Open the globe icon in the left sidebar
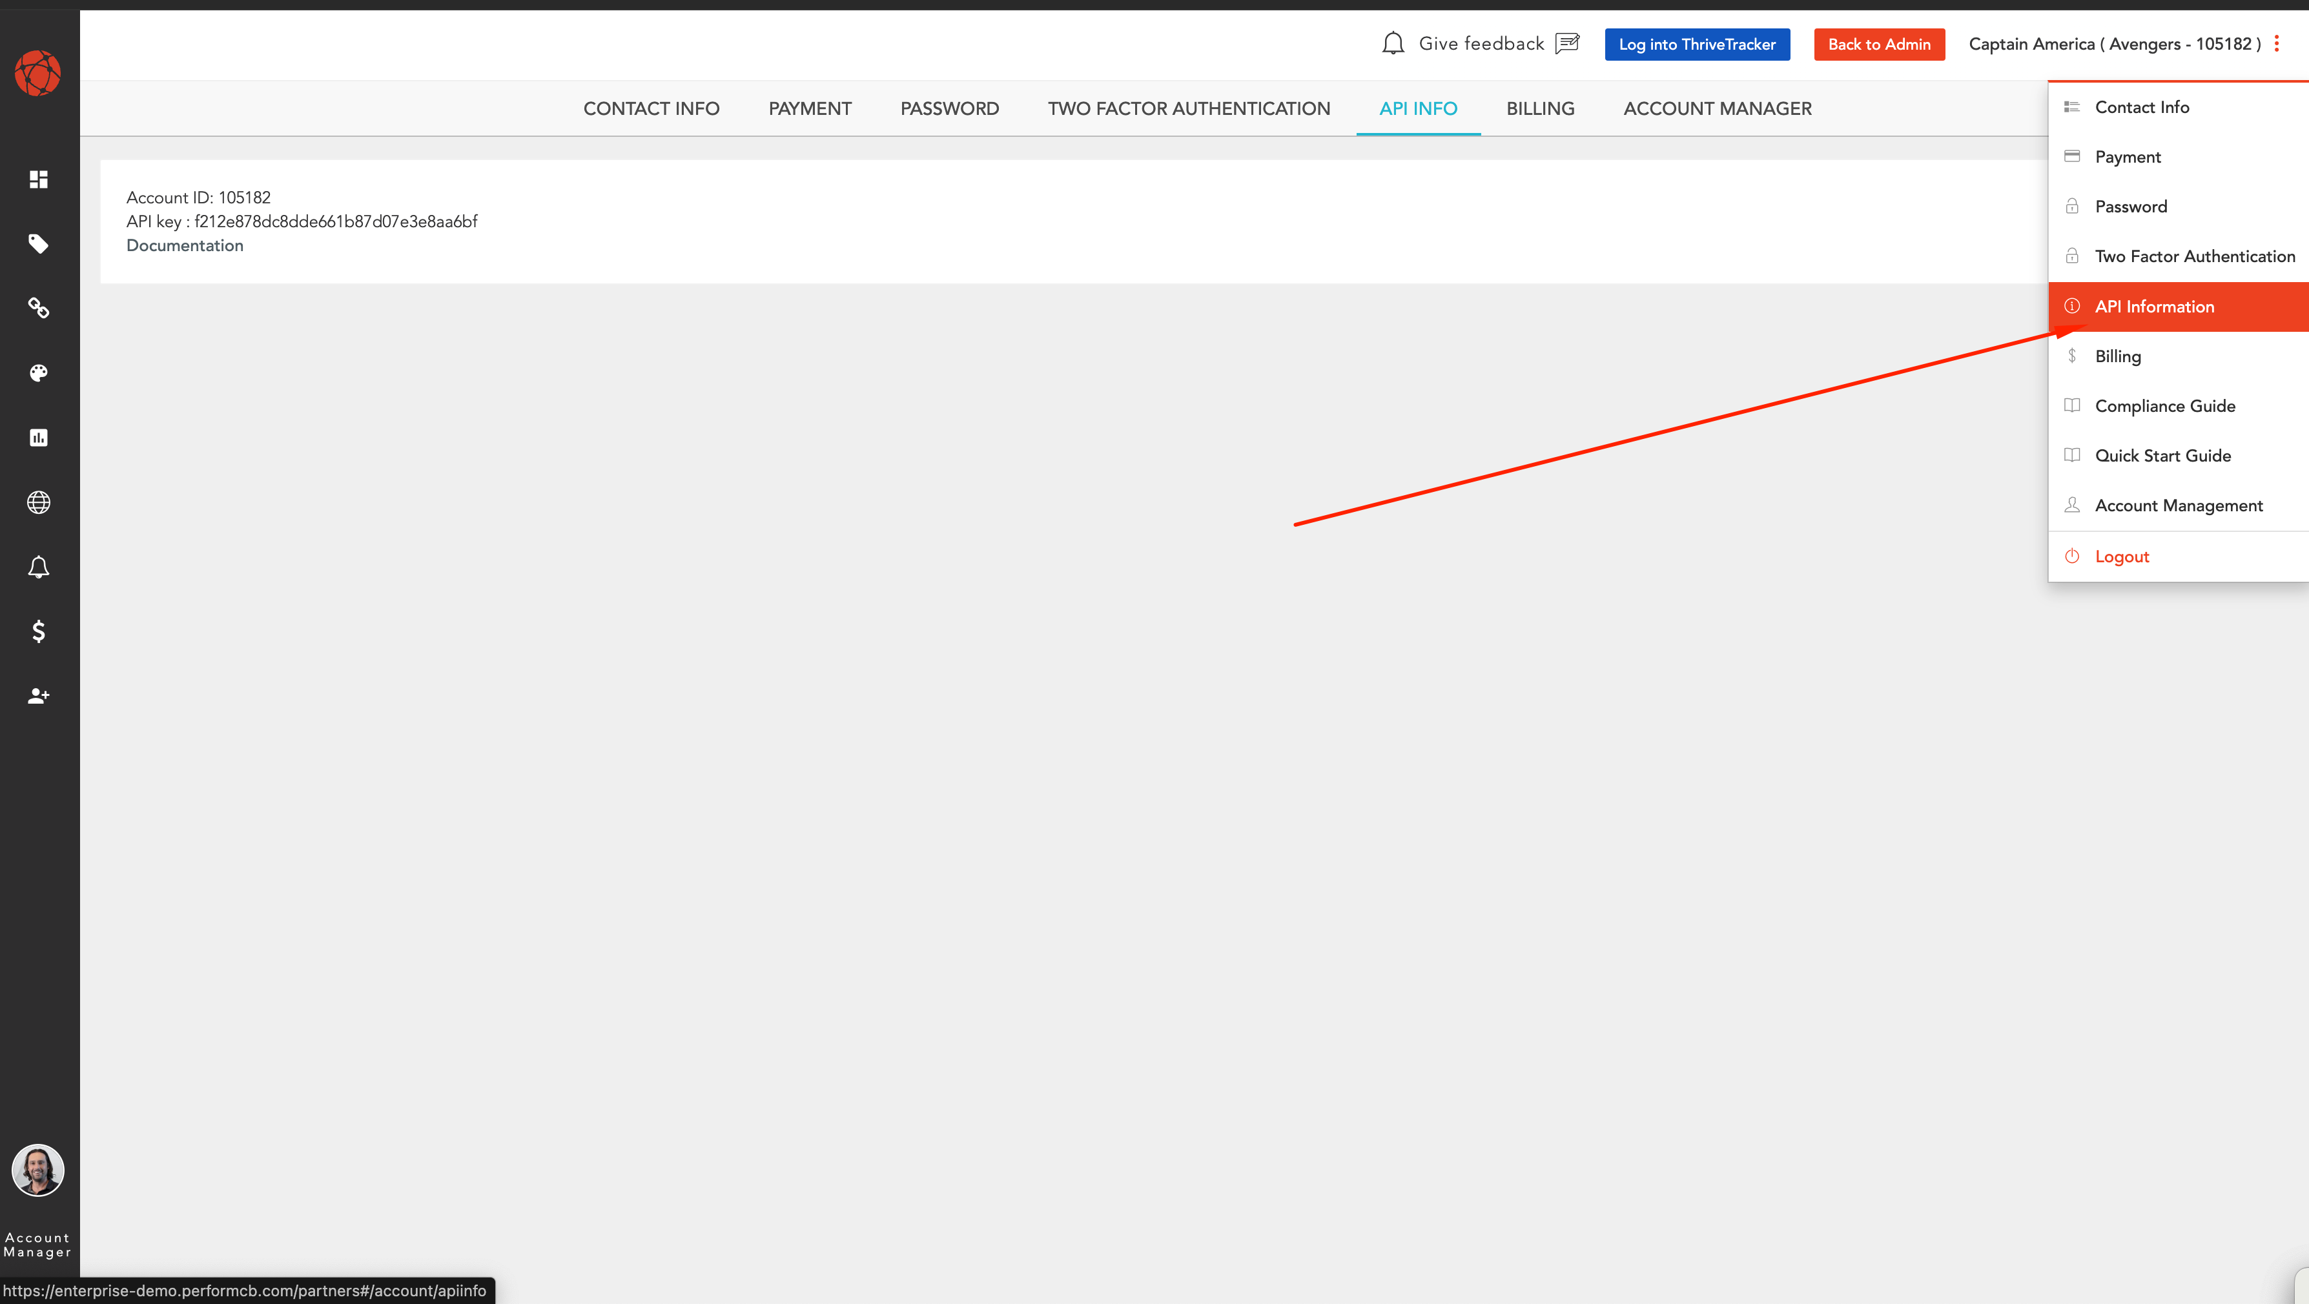 point(39,502)
